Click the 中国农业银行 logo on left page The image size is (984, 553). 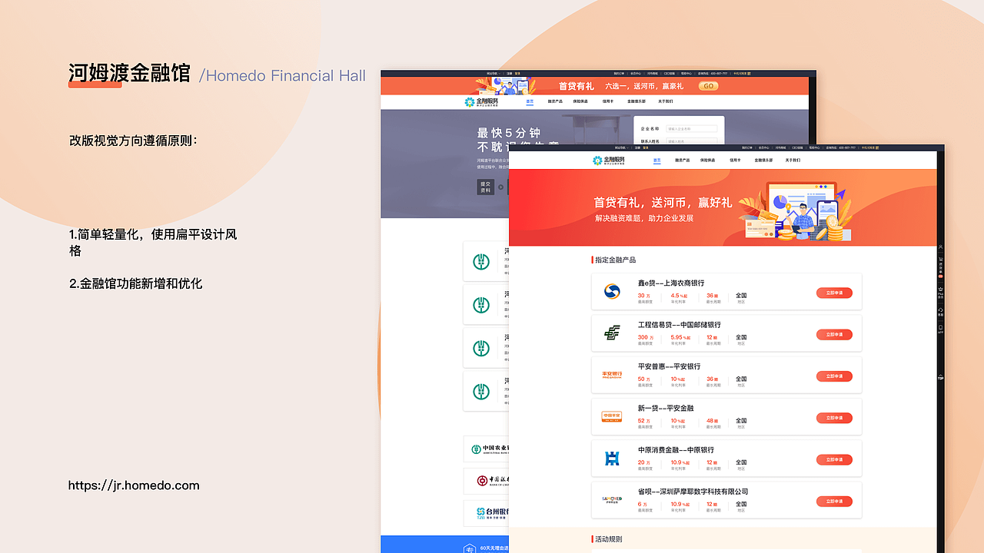[477, 449]
